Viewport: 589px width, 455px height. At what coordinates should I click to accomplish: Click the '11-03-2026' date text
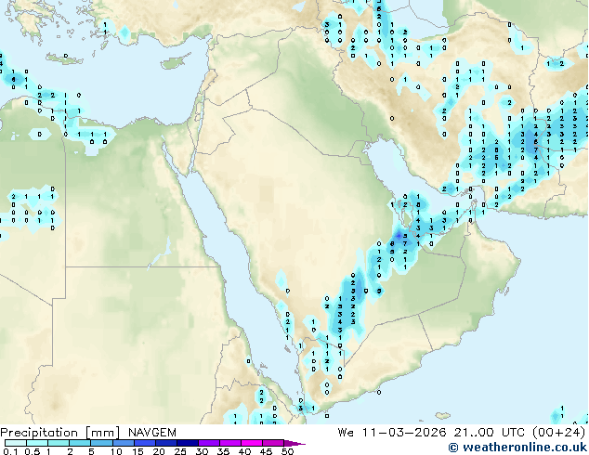pos(404,432)
